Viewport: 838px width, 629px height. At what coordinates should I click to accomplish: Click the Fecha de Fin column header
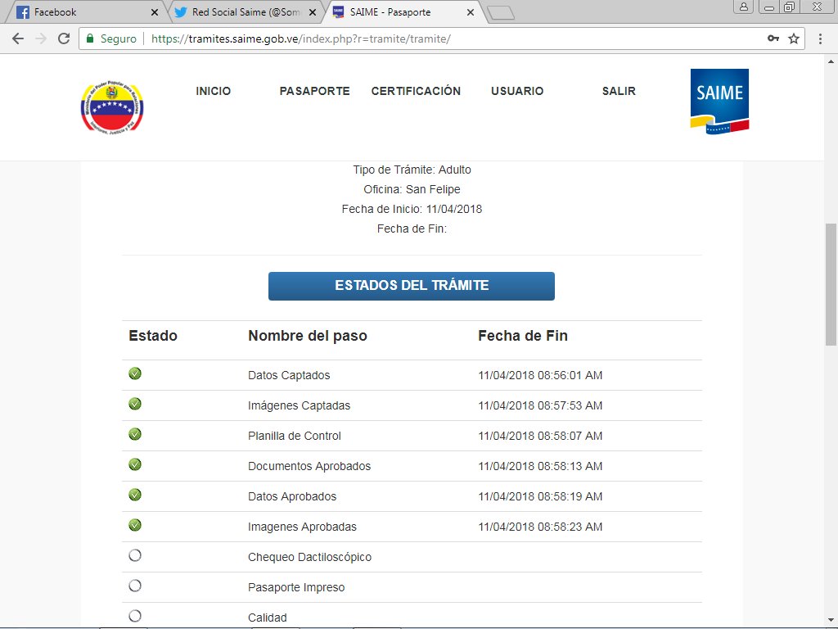click(523, 336)
